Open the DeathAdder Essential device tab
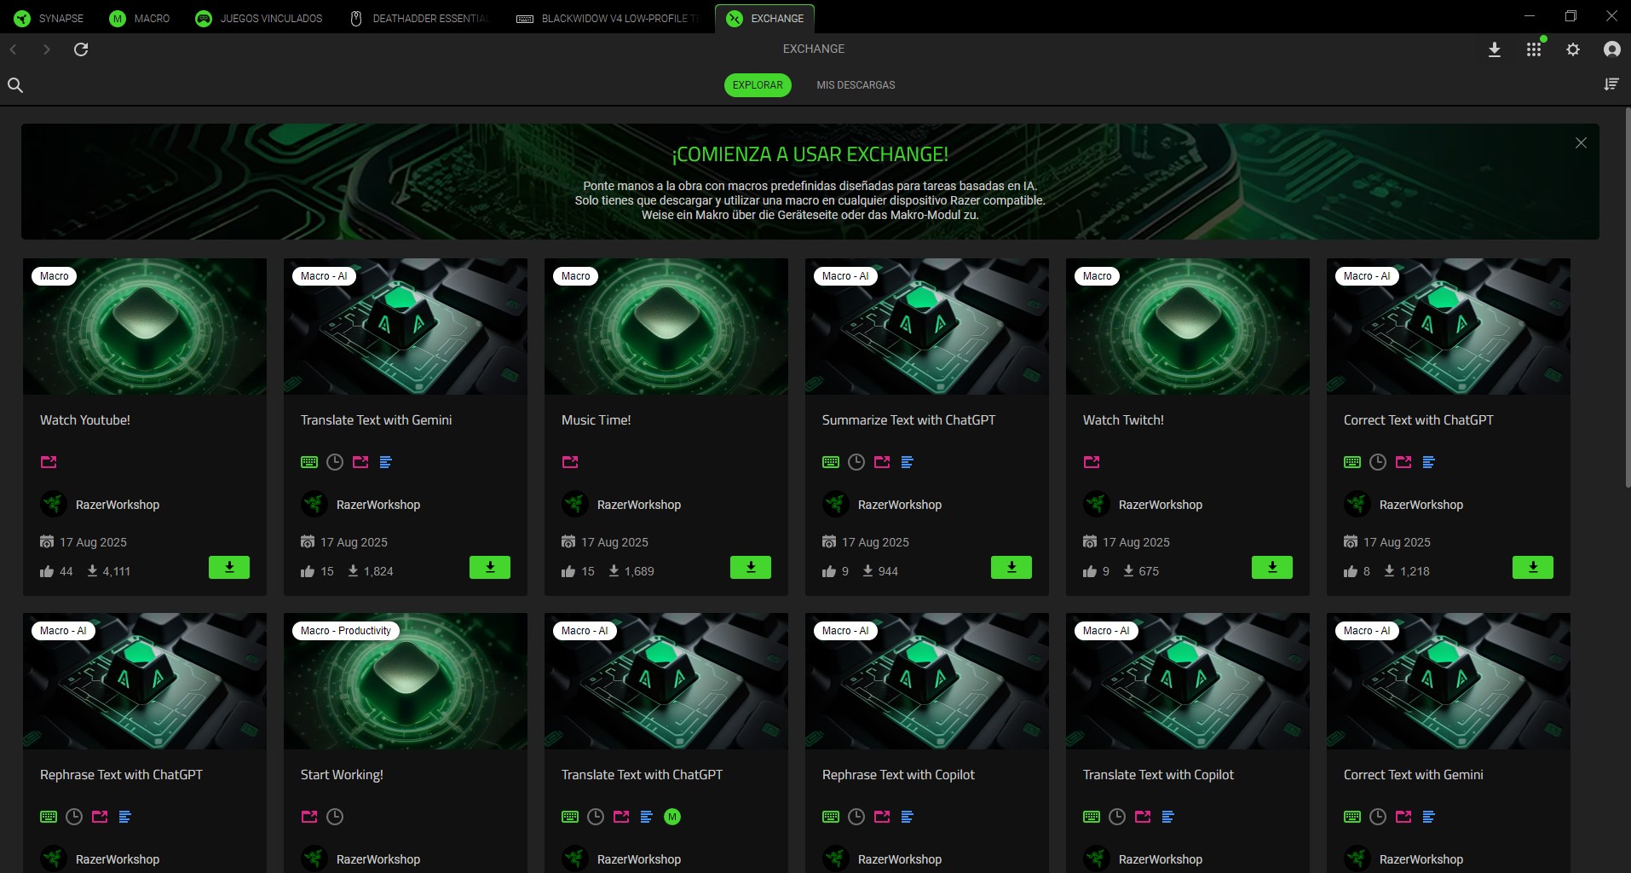 pos(420,18)
